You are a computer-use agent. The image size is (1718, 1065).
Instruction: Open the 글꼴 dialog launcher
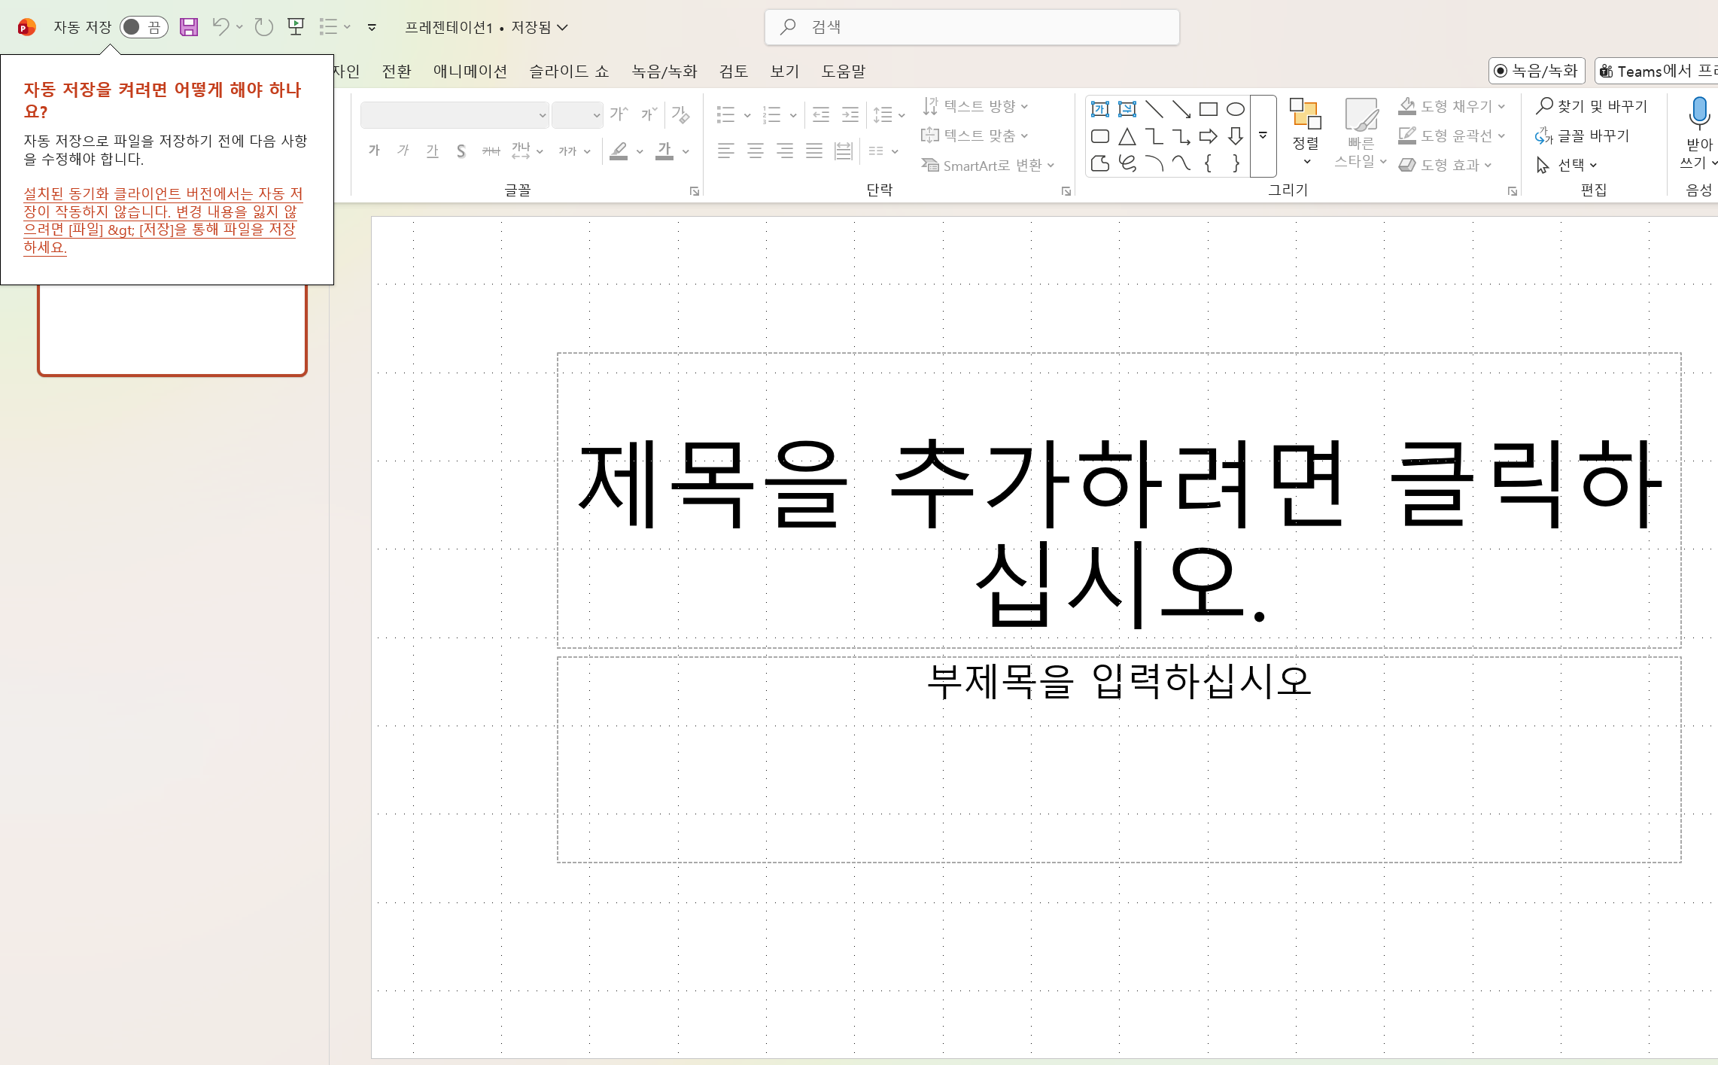pyautogui.click(x=695, y=191)
